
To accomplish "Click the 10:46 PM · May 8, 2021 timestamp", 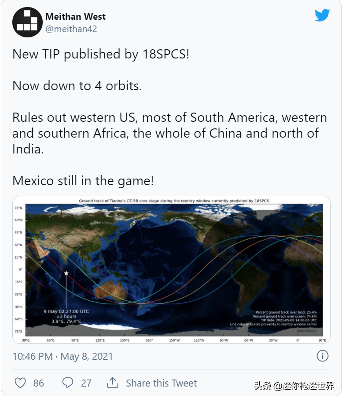I will point(63,356).
